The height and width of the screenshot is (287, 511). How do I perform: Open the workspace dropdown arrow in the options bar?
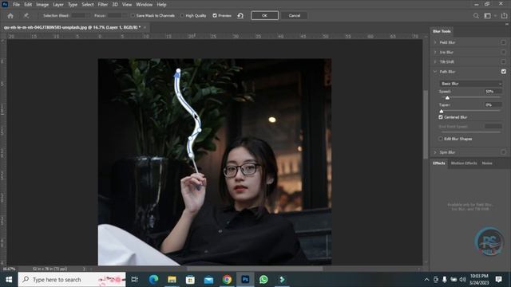click(495, 16)
